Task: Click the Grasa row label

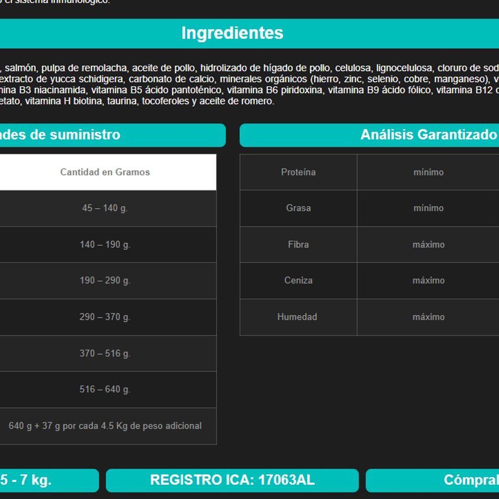Action: point(298,208)
